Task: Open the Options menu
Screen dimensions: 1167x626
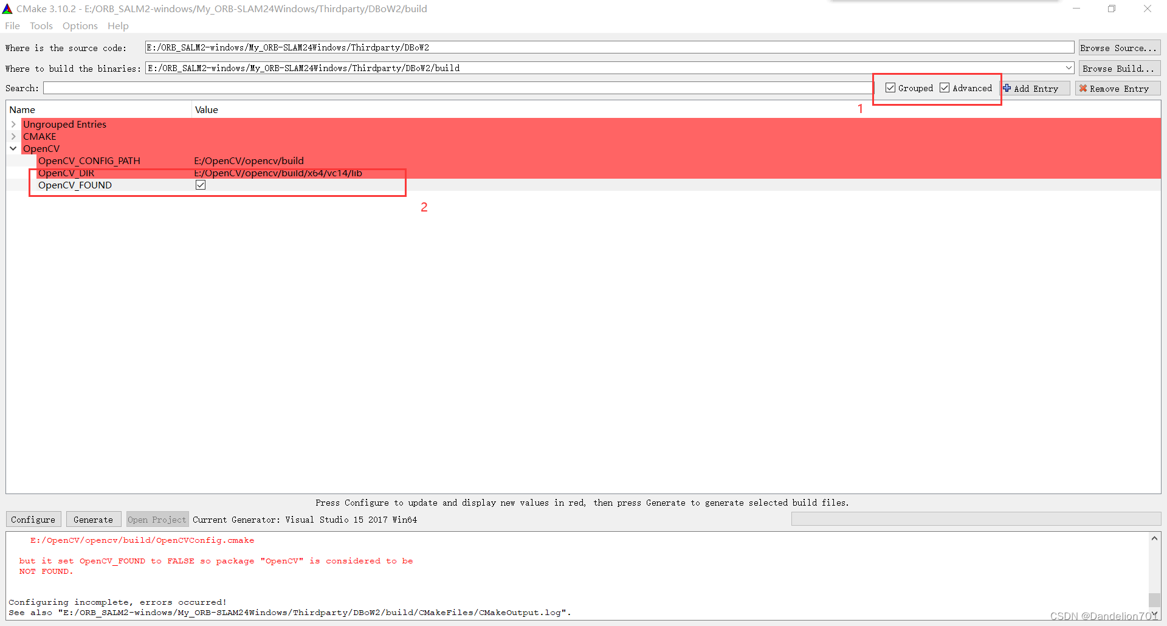Action: pyautogui.click(x=80, y=26)
